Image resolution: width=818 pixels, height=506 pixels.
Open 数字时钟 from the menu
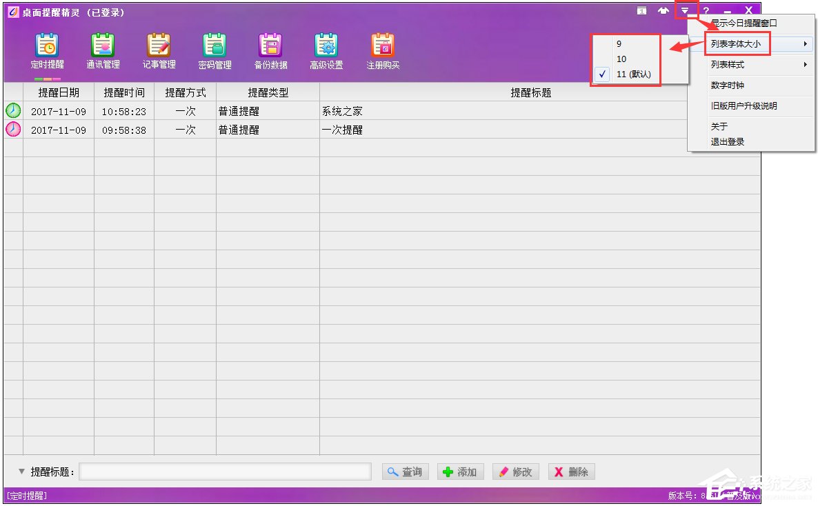(x=727, y=85)
